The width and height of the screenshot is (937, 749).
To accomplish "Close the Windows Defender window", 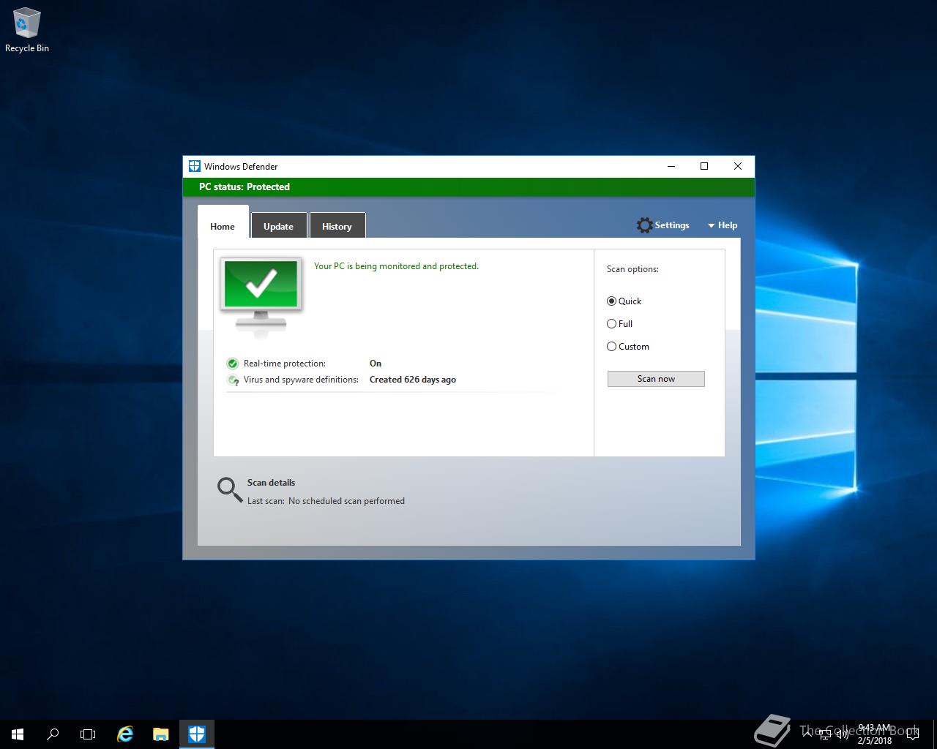I will tap(738, 166).
